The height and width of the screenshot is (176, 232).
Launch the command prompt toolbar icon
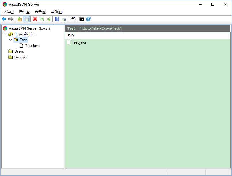[81, 19]
